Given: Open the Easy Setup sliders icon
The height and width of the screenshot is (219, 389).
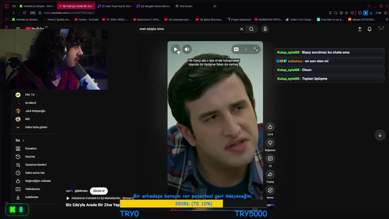Looking at the screenshot, I should click(386, 13).
